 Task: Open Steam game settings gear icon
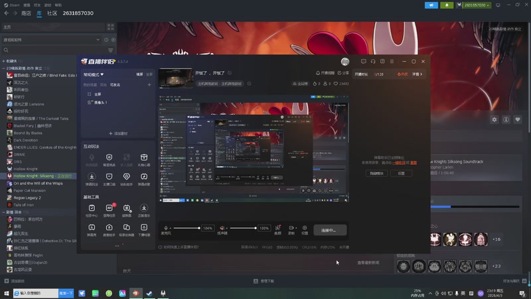point(494,120)
